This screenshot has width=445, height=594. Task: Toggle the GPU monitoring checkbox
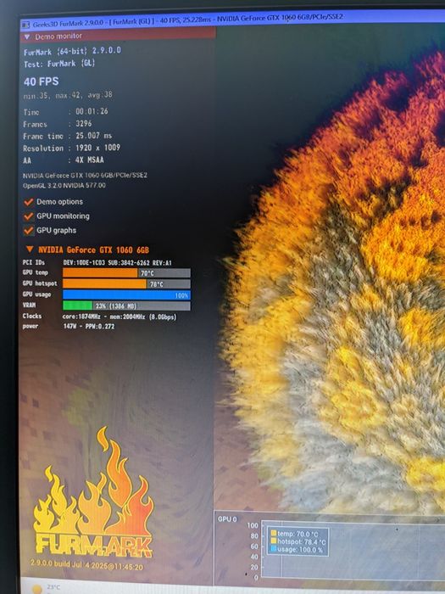[29, 216]
